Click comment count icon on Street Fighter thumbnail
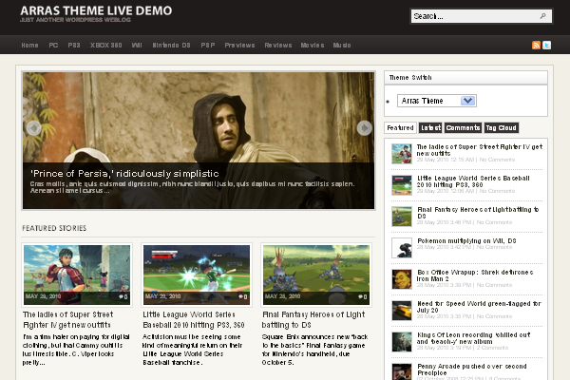Screen dimensions: 570x380 pos(123,296)
